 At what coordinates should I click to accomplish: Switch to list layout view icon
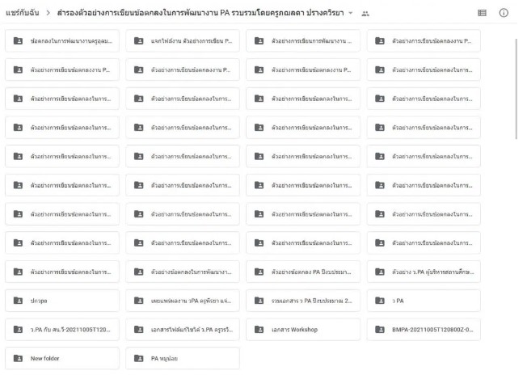pos(482,13)
